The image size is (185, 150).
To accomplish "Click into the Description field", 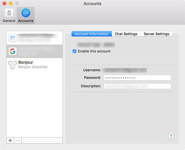I will pyautogui.click(x=137, y=86).
